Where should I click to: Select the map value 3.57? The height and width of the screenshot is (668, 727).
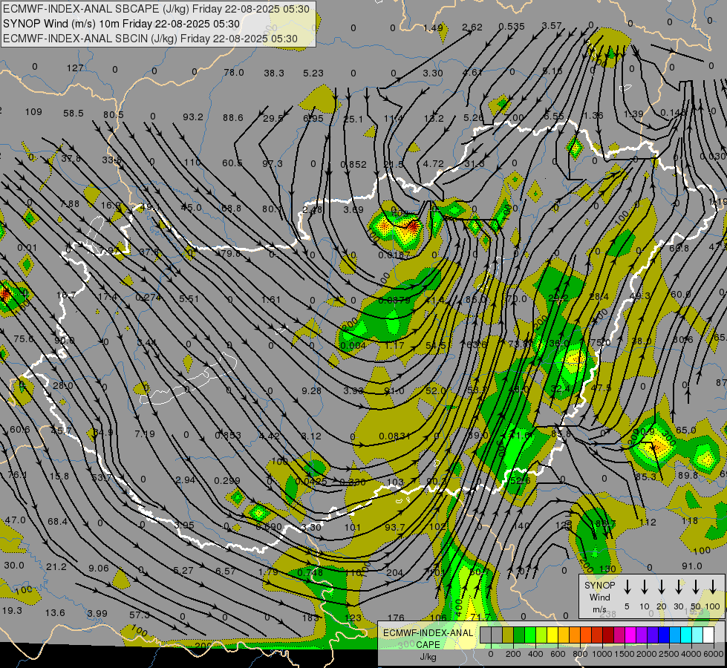coord(552,25)
